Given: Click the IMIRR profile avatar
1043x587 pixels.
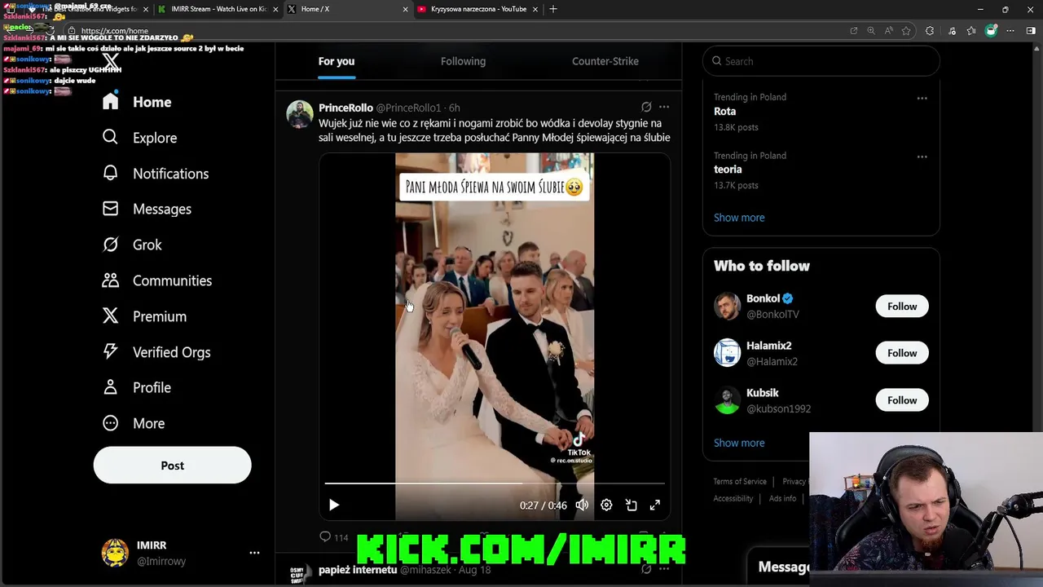Looking at the screenshot, I should (115, 553).
